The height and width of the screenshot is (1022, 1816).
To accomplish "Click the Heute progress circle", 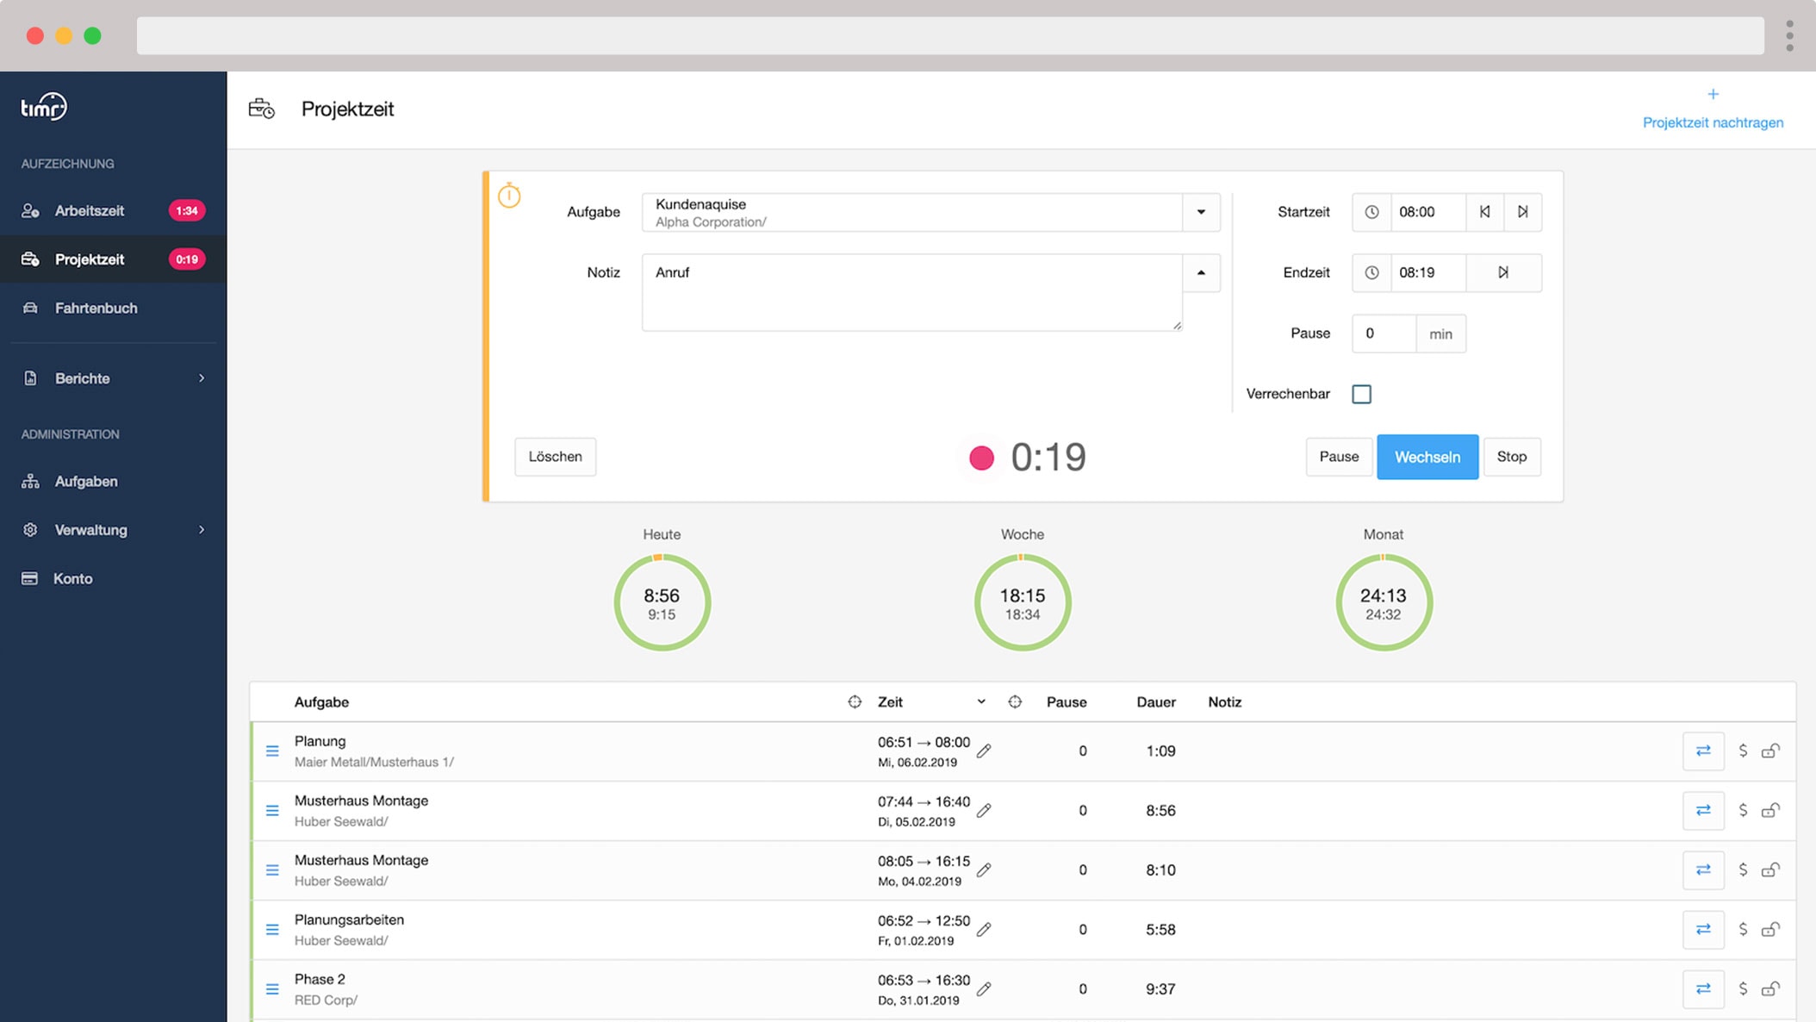I will pos(662,602).
